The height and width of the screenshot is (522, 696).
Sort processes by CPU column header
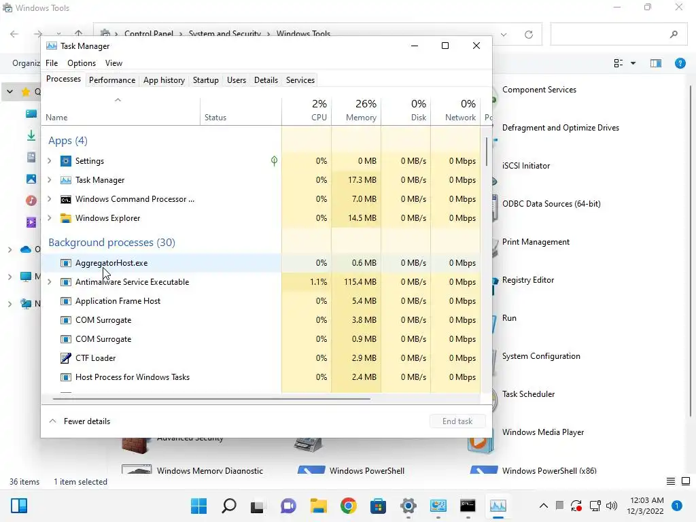(x=307, y=111)
